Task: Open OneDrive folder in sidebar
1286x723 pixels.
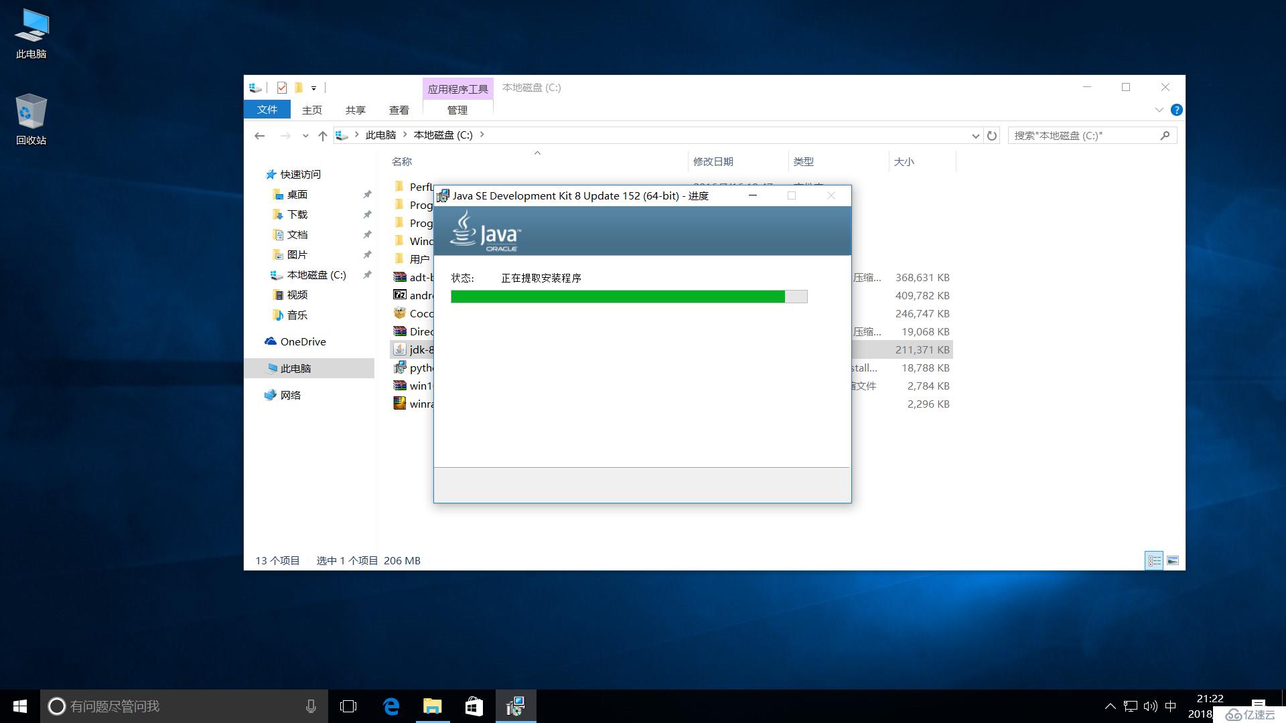Action: 304,341
